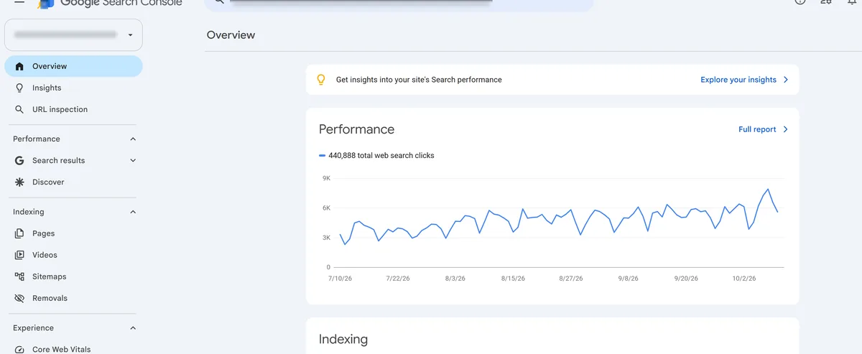Collapse the Indexing sidebar section

tap(133, 212)
